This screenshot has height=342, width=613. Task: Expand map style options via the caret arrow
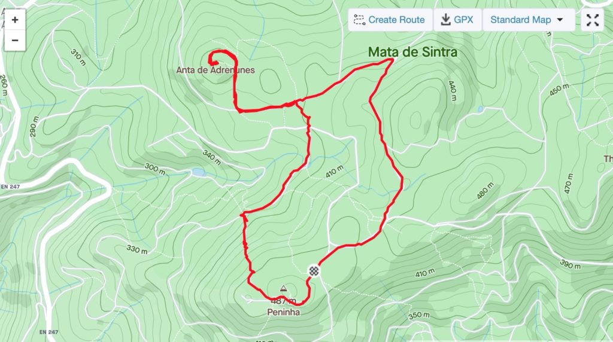pos(560,20)
